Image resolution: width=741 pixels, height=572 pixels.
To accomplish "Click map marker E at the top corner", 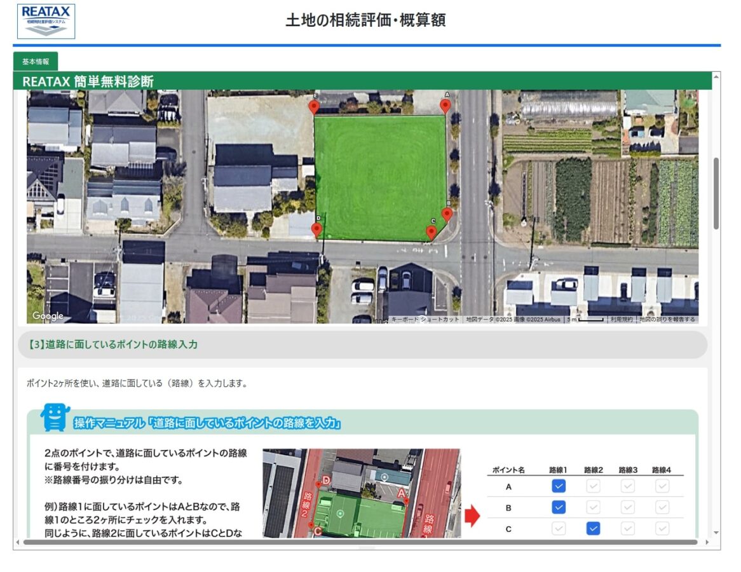I will [313, 106].
